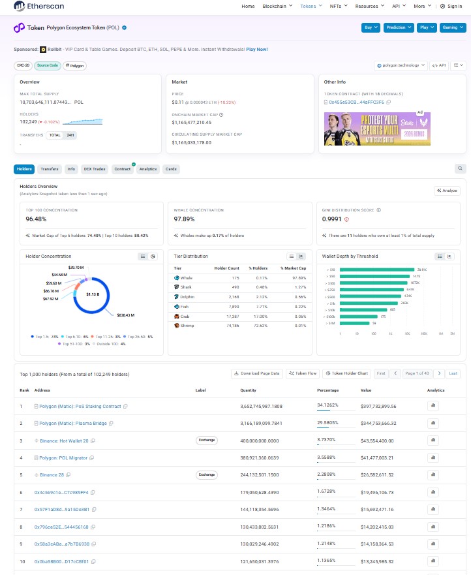471x575 pixels.
Task: Show Holder Concentration list view icon
Action: (x=143, y=256)
